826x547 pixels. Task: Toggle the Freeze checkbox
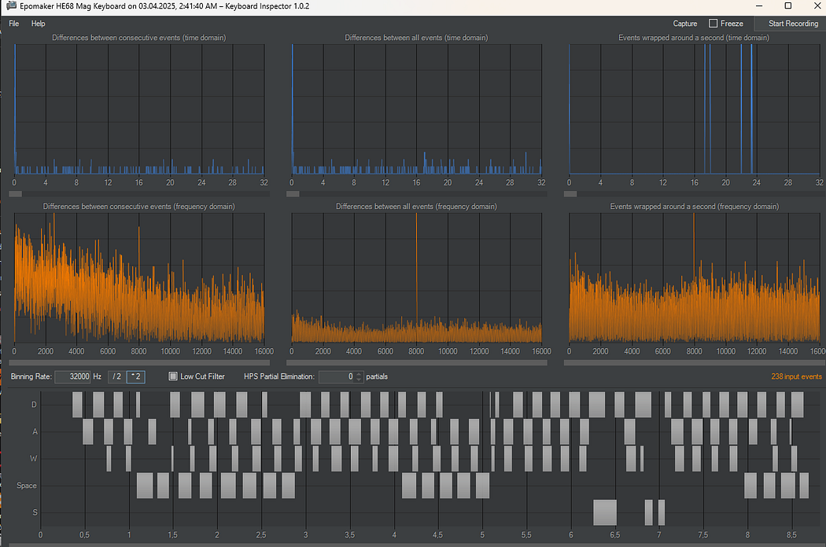[x=714, y=23]
